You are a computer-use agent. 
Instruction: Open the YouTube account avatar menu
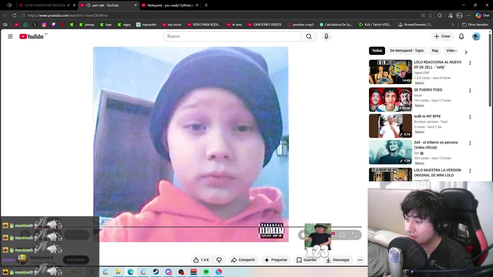[476, 36]
